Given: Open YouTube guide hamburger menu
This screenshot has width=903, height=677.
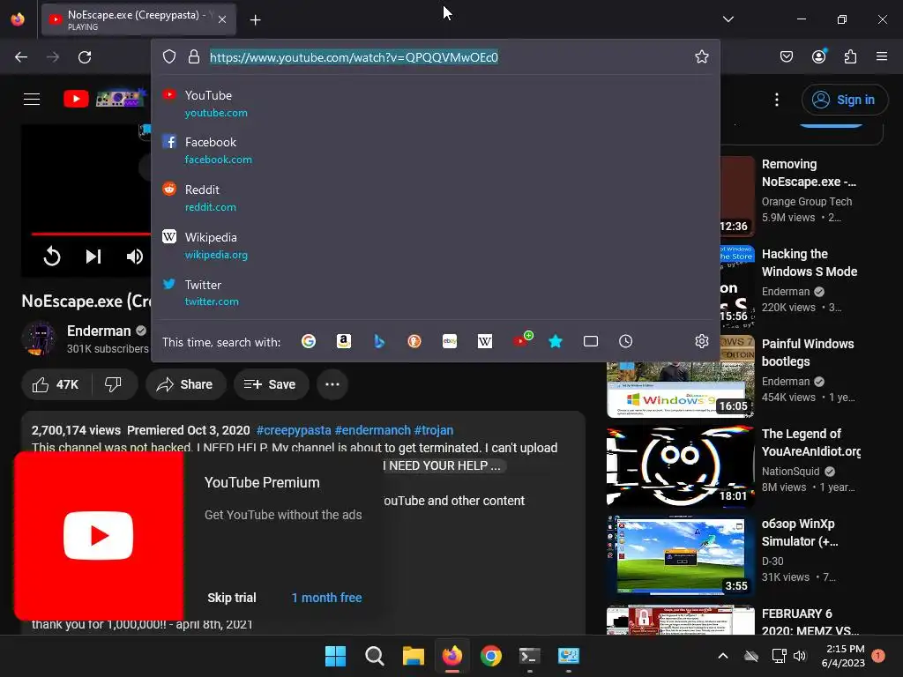Looking at the screenshot, I should 32,99.
